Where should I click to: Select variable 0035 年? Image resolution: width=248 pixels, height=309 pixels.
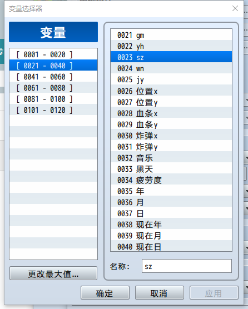171,191
